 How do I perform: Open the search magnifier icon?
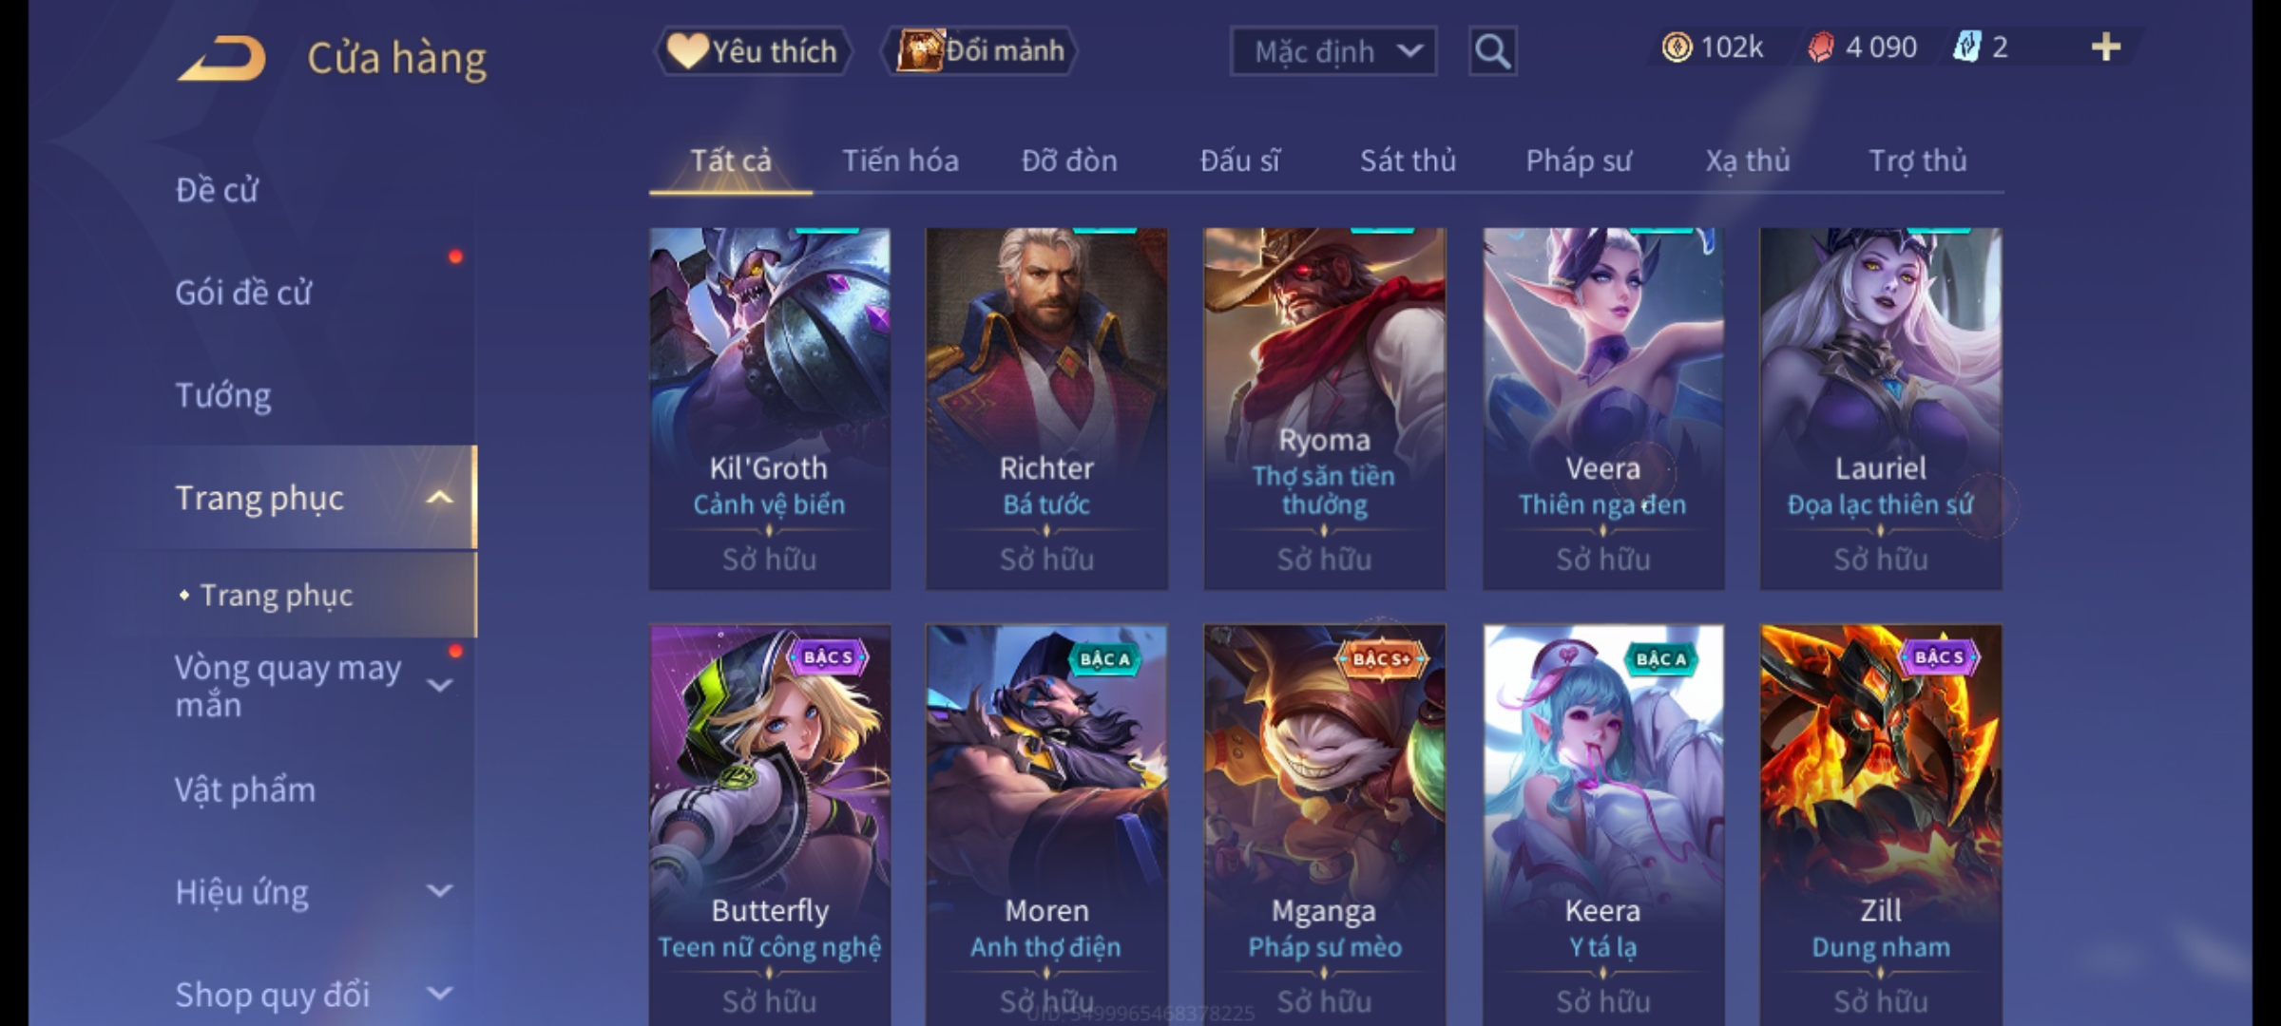pyautogui.click(x=1492, y=51)
